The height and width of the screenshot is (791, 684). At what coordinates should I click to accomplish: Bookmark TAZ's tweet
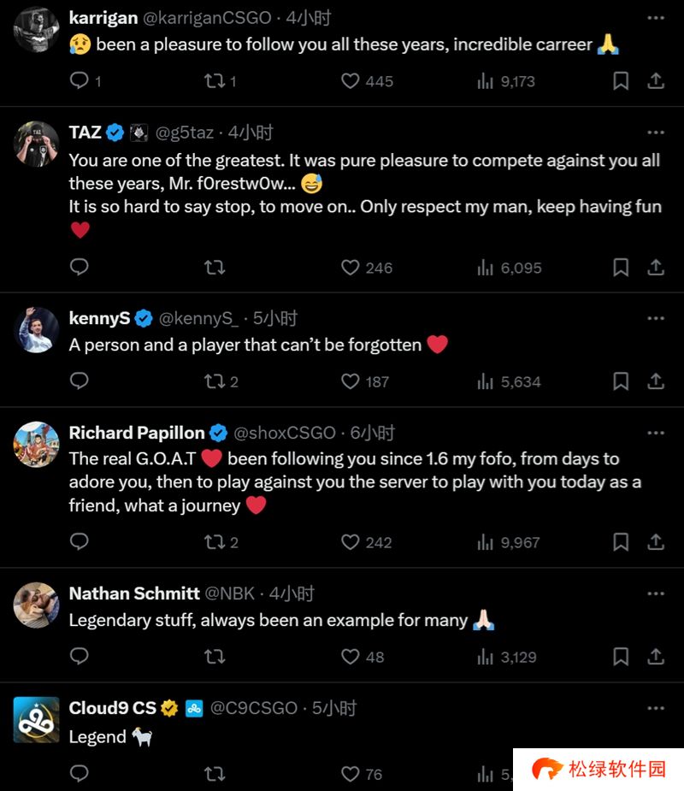pos(622,268)
